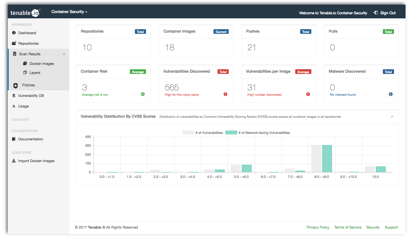
Task: Click the '10' repositories count
Action: (87, 48)
